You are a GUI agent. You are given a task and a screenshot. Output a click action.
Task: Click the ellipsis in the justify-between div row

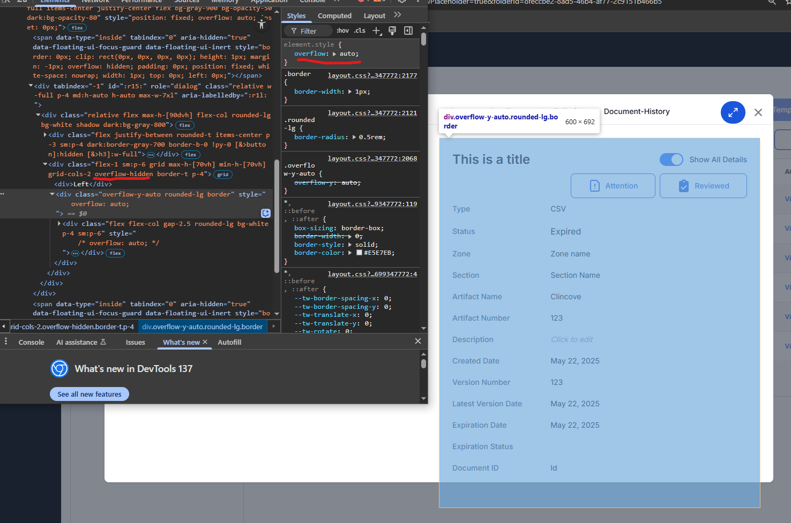click(151, 155)
